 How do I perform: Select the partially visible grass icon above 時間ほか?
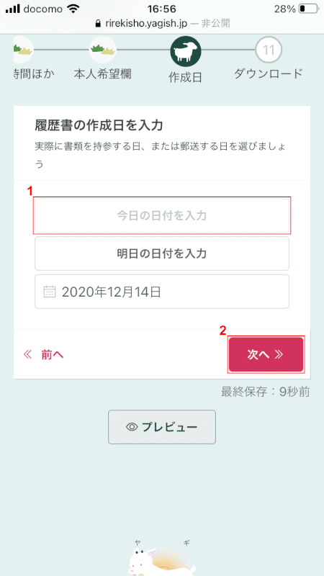[x=24, y=49]
